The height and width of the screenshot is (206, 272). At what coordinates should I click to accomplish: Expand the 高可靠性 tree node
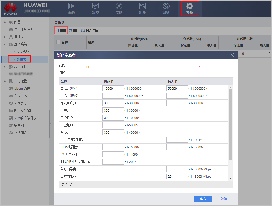coord(5,67)
